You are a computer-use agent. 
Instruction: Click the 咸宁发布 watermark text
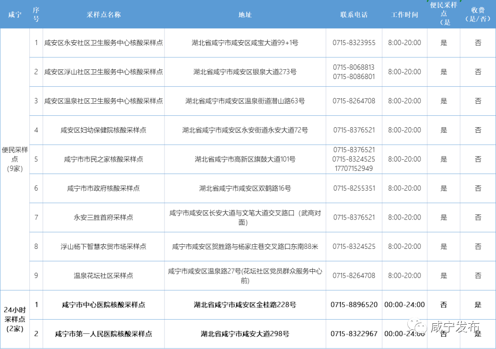coord(455,327)
